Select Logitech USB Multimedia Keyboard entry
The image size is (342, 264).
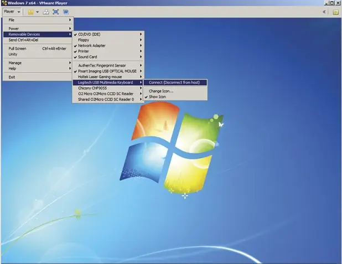[108, 82]
